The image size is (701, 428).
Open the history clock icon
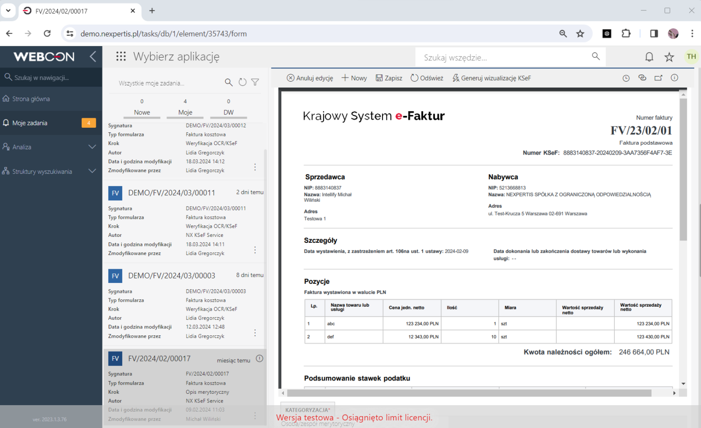[x=626, y=78]
